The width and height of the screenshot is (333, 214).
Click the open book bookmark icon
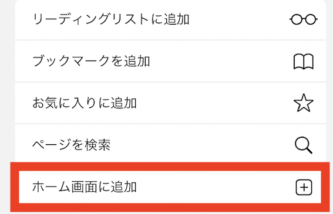[x=303, y=62]
